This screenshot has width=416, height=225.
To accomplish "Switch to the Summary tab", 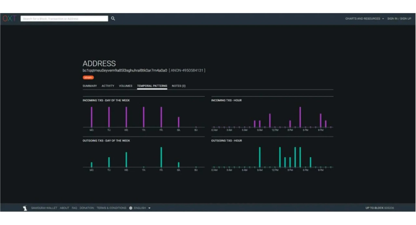I will click(x=90, y=86).
